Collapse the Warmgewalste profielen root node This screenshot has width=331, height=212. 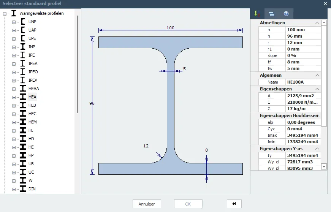[x=5, y=13]
